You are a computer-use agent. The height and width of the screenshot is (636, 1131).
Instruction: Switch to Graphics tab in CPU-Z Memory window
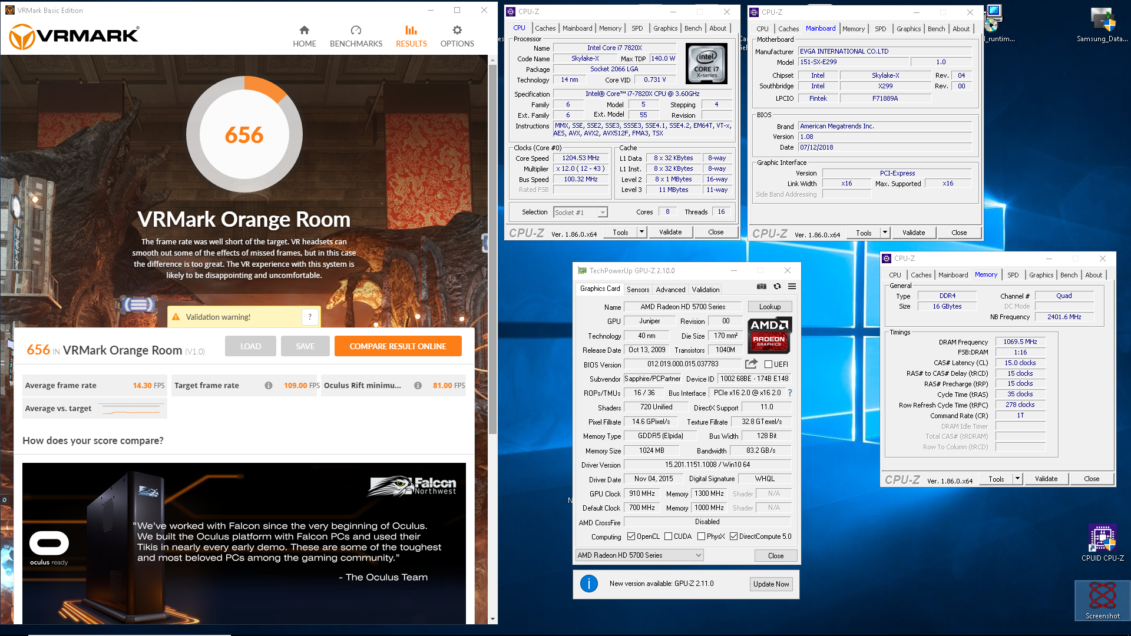click(x=1041, y=275)
